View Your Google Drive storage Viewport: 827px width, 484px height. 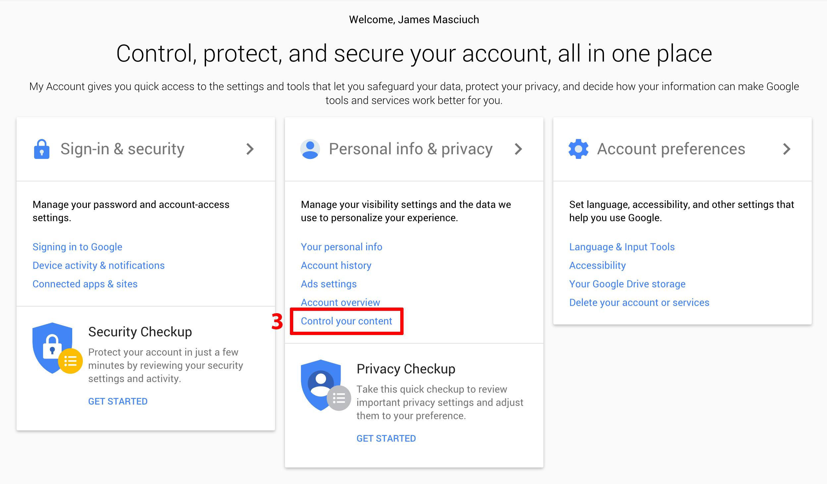point(627,284)
